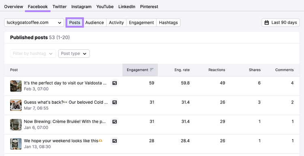The image size is (304, 156).
Task: Click the calendar icon in the date range button
Action: point(267,23)
